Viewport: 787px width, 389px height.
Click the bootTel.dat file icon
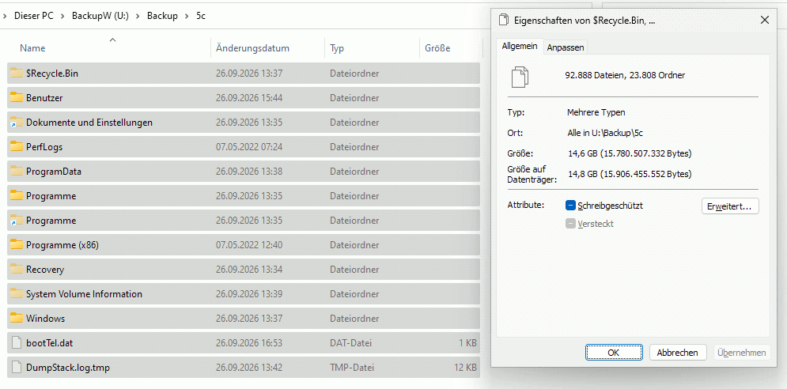(17, 343)
